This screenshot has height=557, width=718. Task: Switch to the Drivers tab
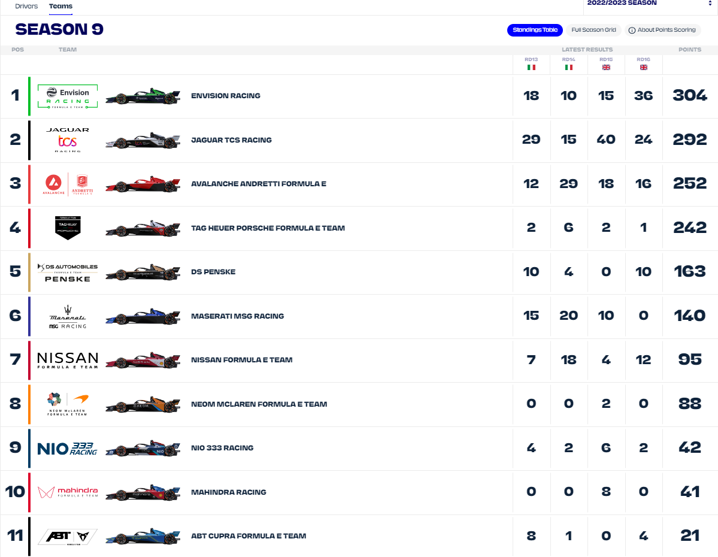coord(26,6)
